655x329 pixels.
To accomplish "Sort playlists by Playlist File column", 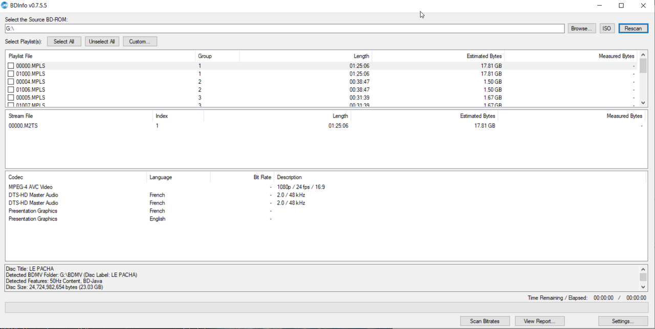I will click(x=100, y=56).
